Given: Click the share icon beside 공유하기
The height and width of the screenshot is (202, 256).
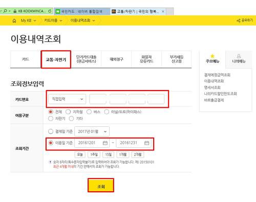Looking at the screenshot, I should point(239,20).
